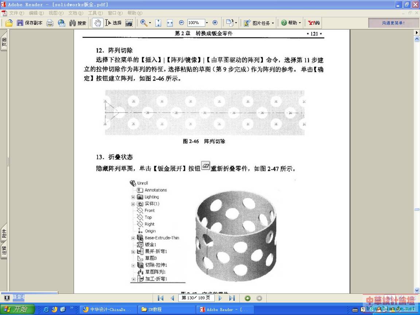Expand the zoom tool dropdown arrow

click(x=150, y=23)
